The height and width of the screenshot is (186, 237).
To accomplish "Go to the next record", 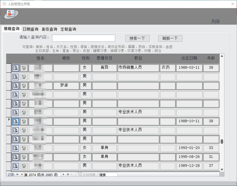I will pos(63,174).
